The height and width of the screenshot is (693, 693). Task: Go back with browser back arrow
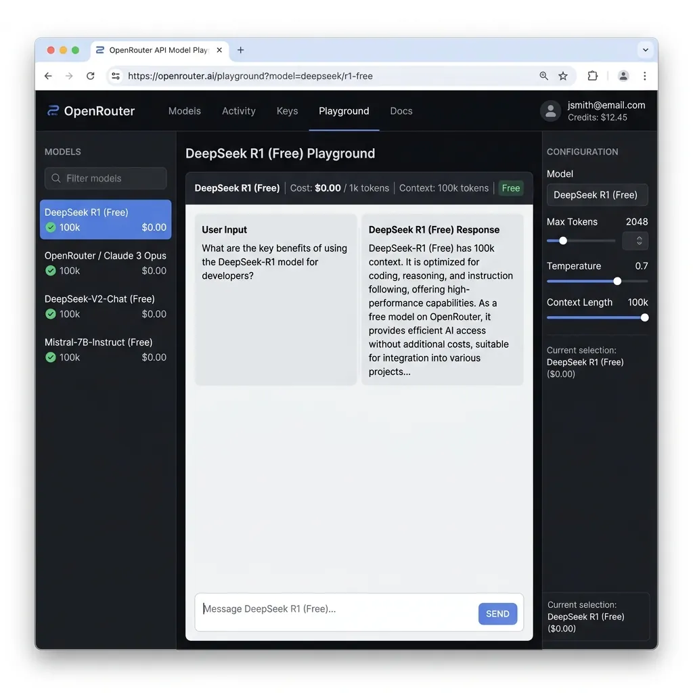(x=48, y=76)
